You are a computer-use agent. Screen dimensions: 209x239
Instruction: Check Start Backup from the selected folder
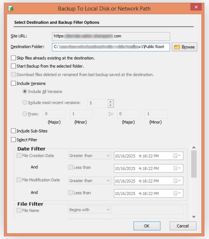click(13, 66)
